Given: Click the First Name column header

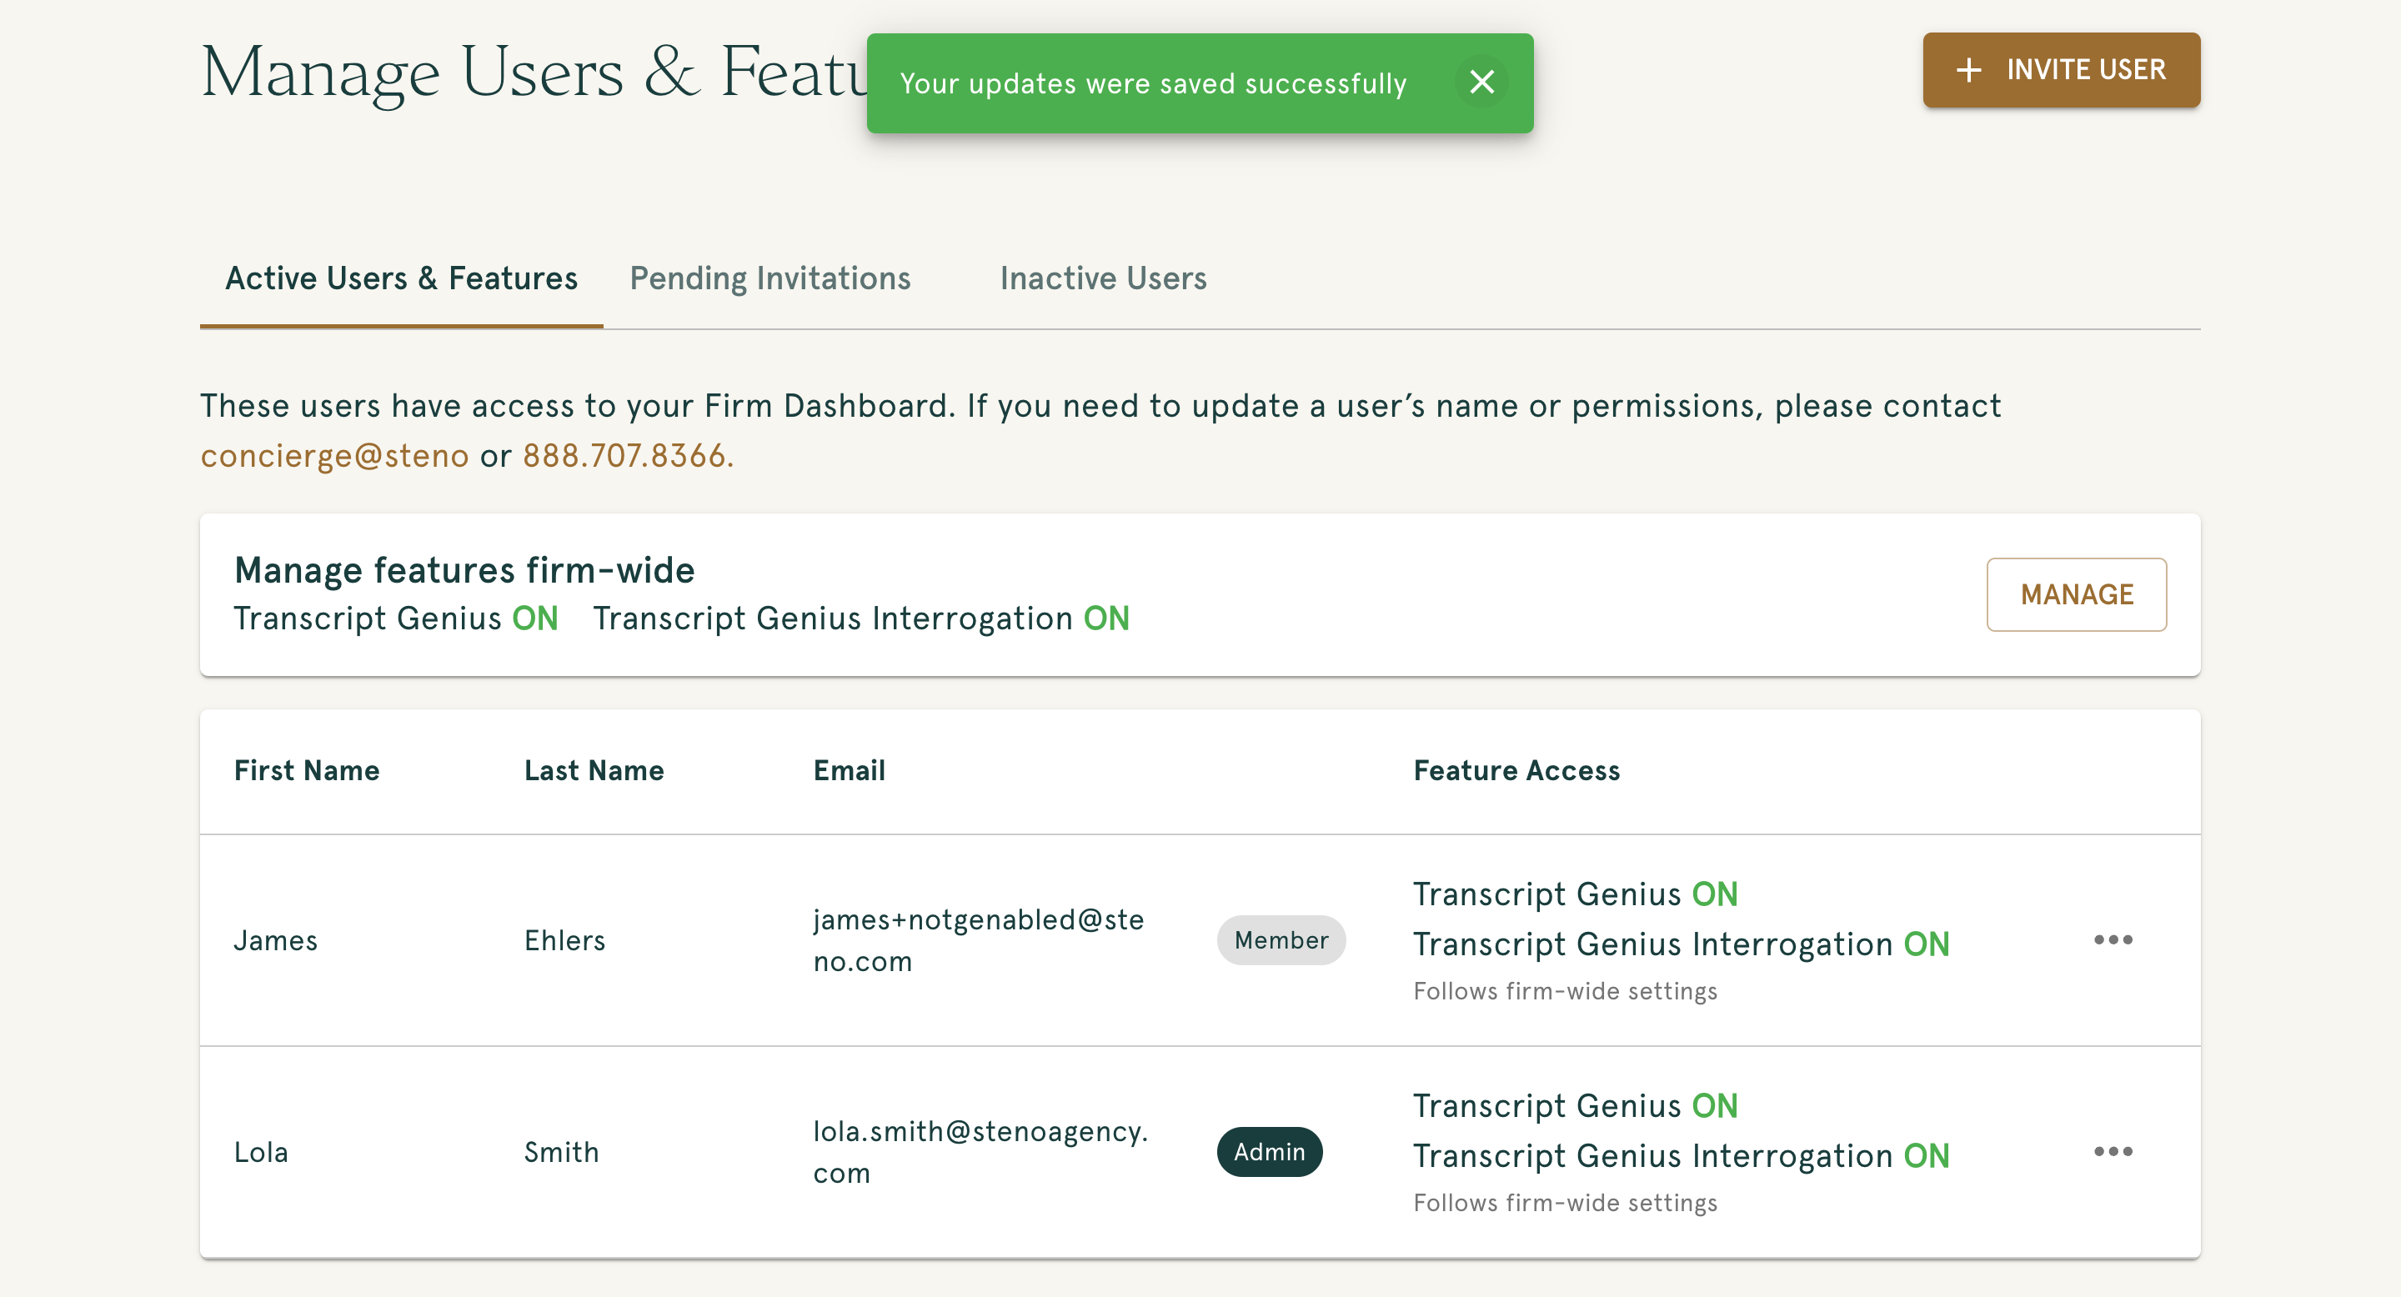Looking at the screenshot, I should pyautogui.click(x=307, y=770).
